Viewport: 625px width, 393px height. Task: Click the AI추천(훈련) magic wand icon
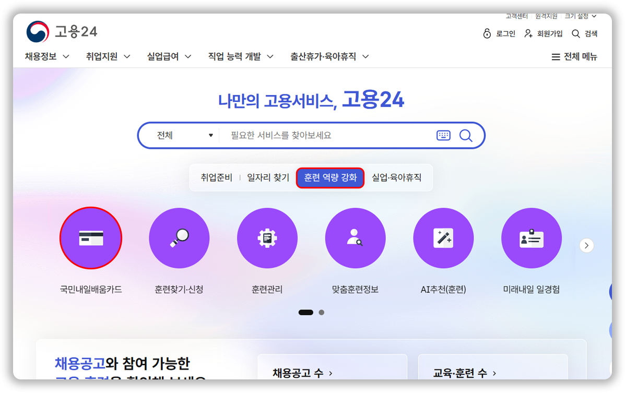[443, 238]
